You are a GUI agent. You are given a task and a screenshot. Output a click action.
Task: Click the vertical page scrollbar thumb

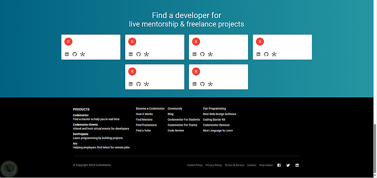click(x=375, y=149)
